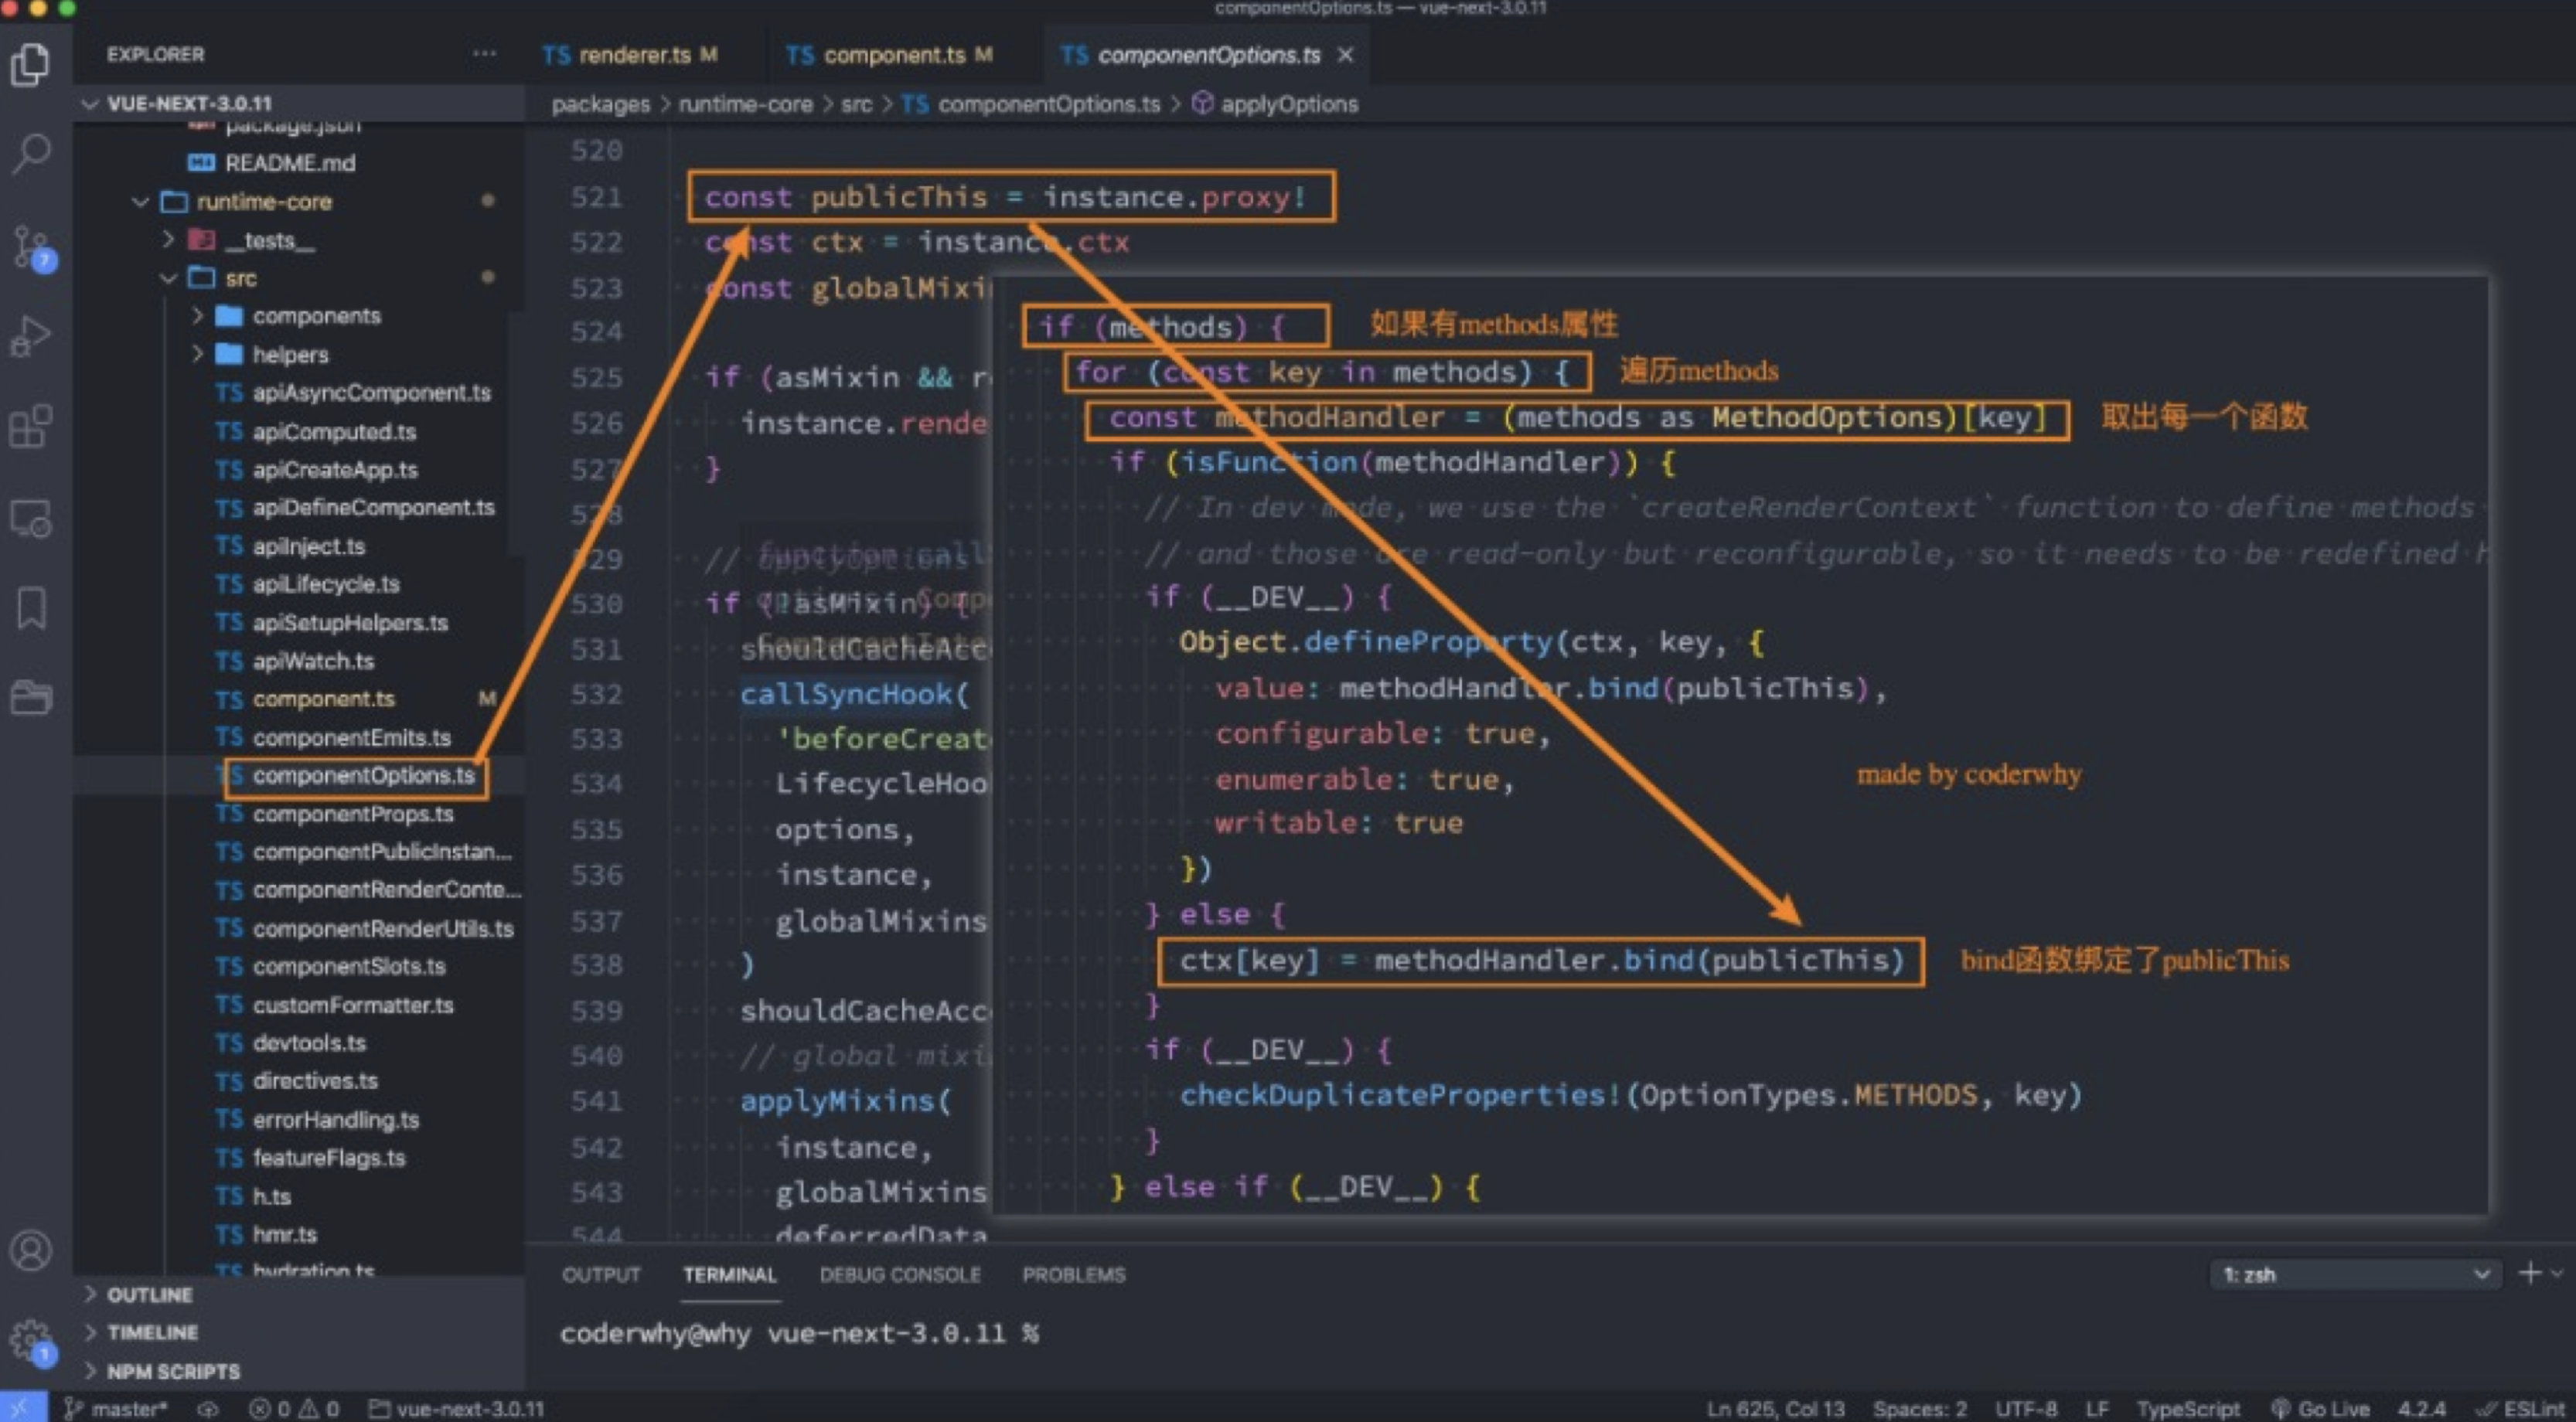Image resolution: width=2576 pixels, height=1422 pixels.
Task: Open Explorer more actions ellipsis
Action: [x=484, y=54]
